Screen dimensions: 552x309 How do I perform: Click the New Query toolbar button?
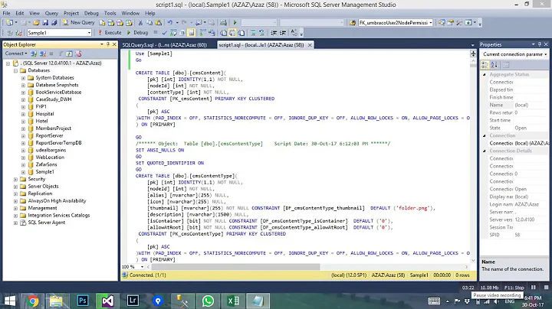(78, 22)
